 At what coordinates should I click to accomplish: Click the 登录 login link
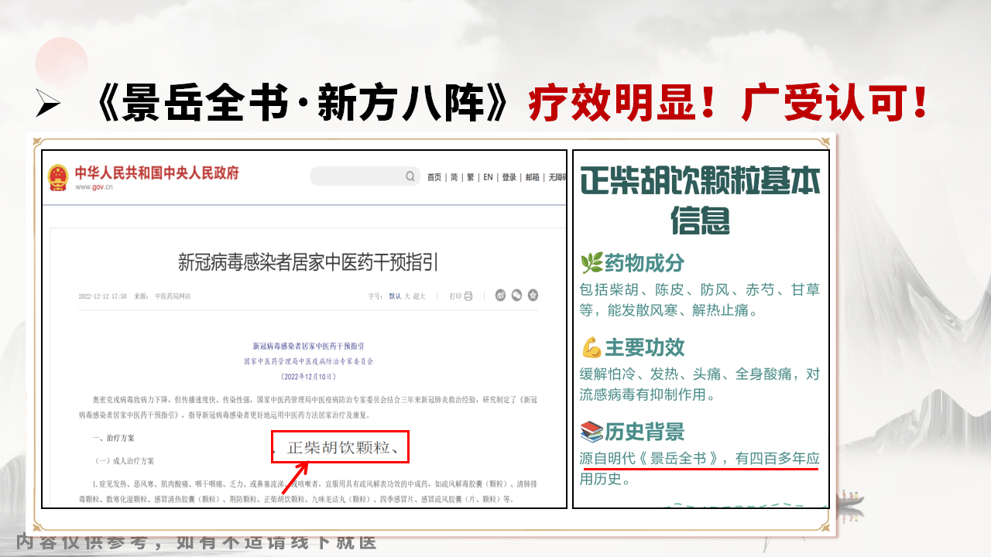509,177
